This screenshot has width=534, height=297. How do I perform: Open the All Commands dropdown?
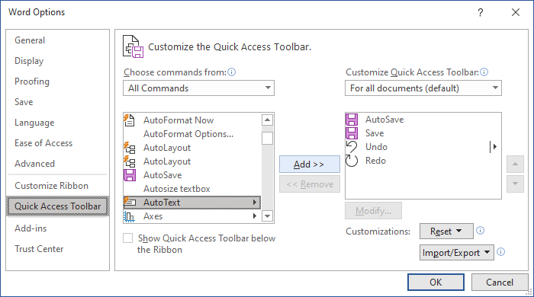pos(198,88)
